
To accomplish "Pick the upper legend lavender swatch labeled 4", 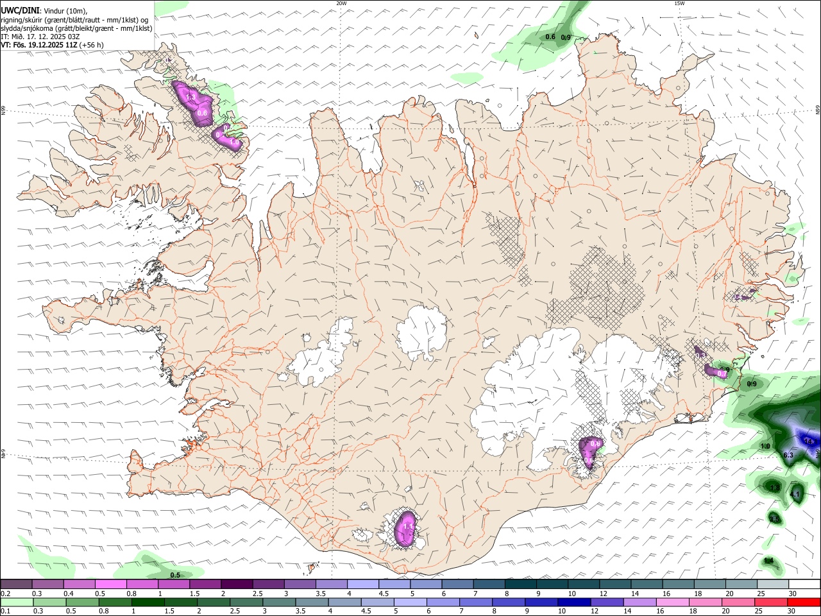I will click(363, 584).
